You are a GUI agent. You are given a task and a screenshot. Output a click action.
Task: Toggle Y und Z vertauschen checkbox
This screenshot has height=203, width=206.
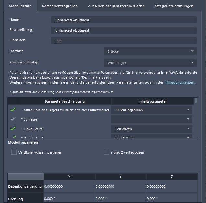(x=106, y=152)
